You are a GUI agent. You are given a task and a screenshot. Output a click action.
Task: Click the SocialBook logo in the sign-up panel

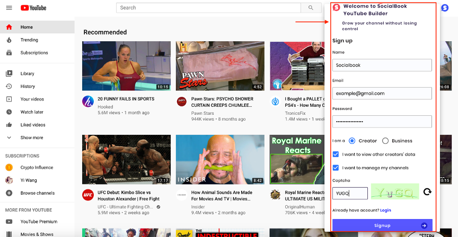(x=337, y=7)
